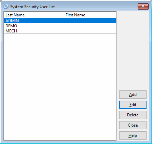Select the ADMIN user row

tap(60, 21)
